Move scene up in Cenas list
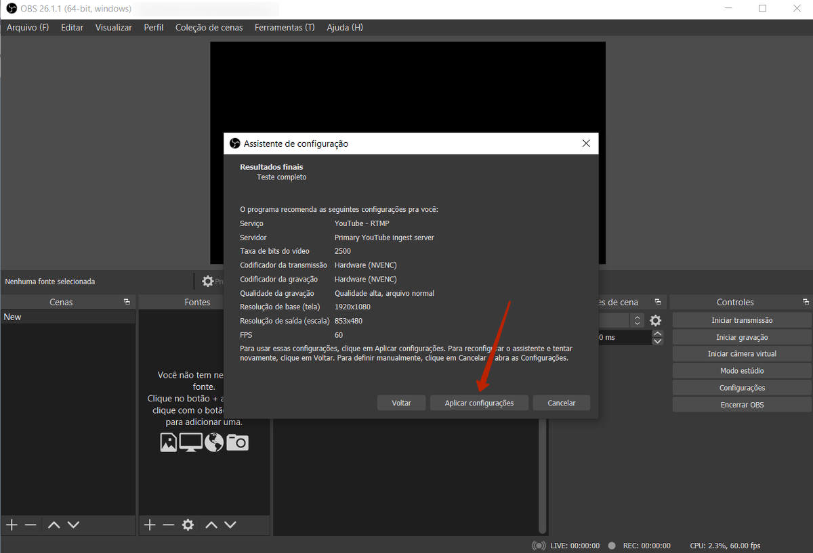This screenshot has width=813, height=553. 54,525
